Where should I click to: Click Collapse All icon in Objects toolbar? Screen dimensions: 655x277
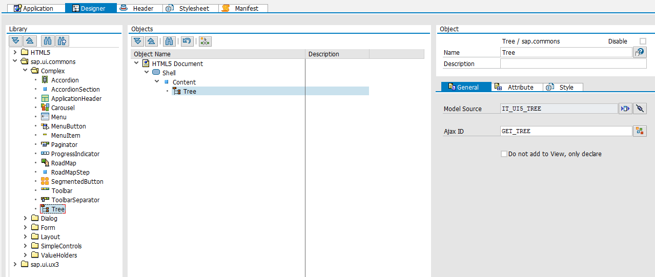coord(151,41)
